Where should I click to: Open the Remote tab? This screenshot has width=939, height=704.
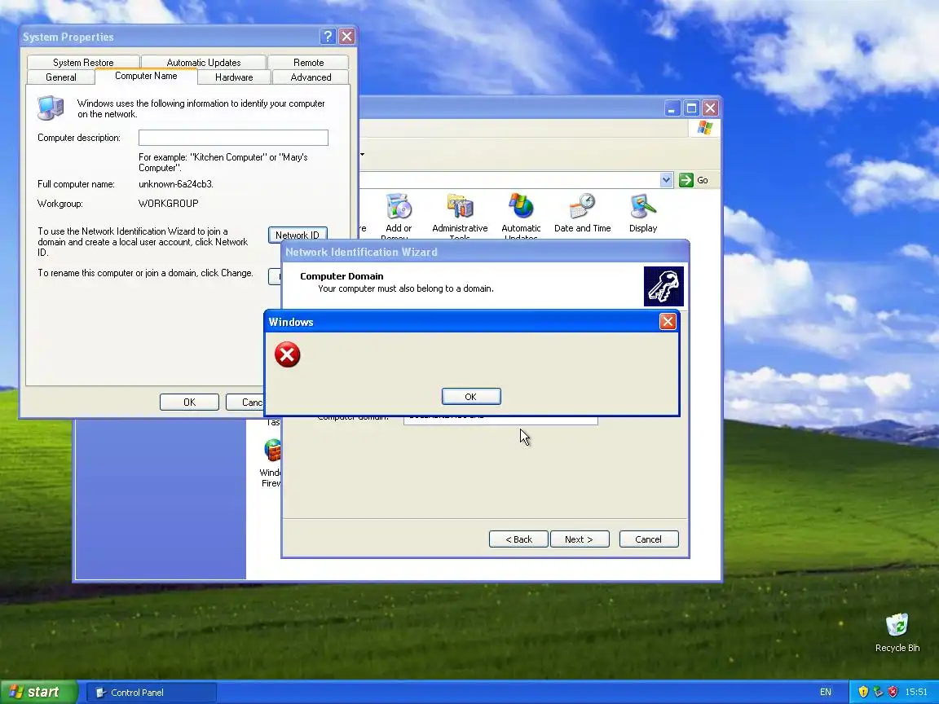(308, 62)
